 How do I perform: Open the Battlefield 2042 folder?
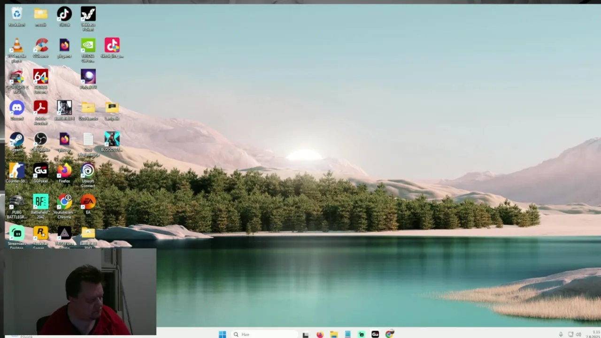click(88, 237)
